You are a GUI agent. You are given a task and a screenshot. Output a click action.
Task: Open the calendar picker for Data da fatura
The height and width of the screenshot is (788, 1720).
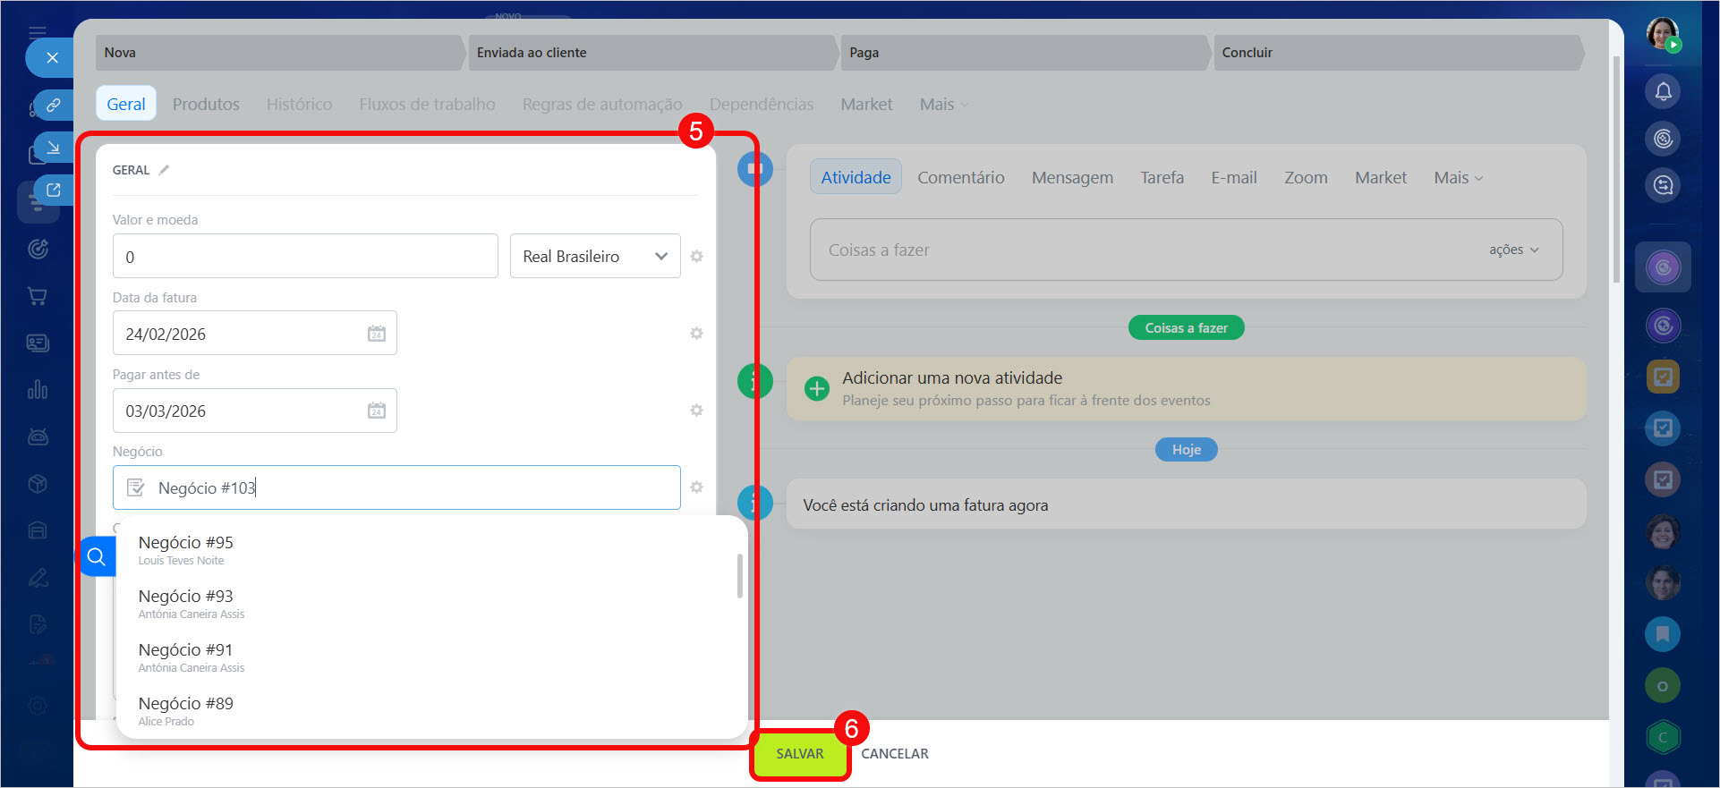(376, 334)
